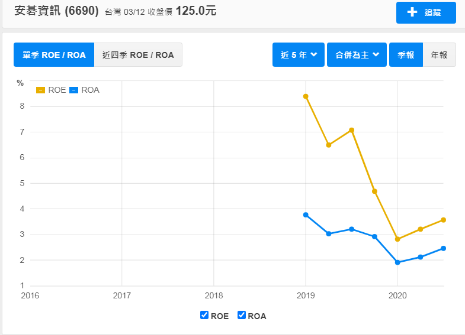Open the 近 5 年 time range dropdown

click(299, 55)
